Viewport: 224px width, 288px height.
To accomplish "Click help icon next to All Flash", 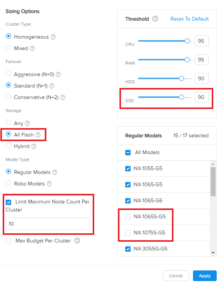I will pos(38,135).
